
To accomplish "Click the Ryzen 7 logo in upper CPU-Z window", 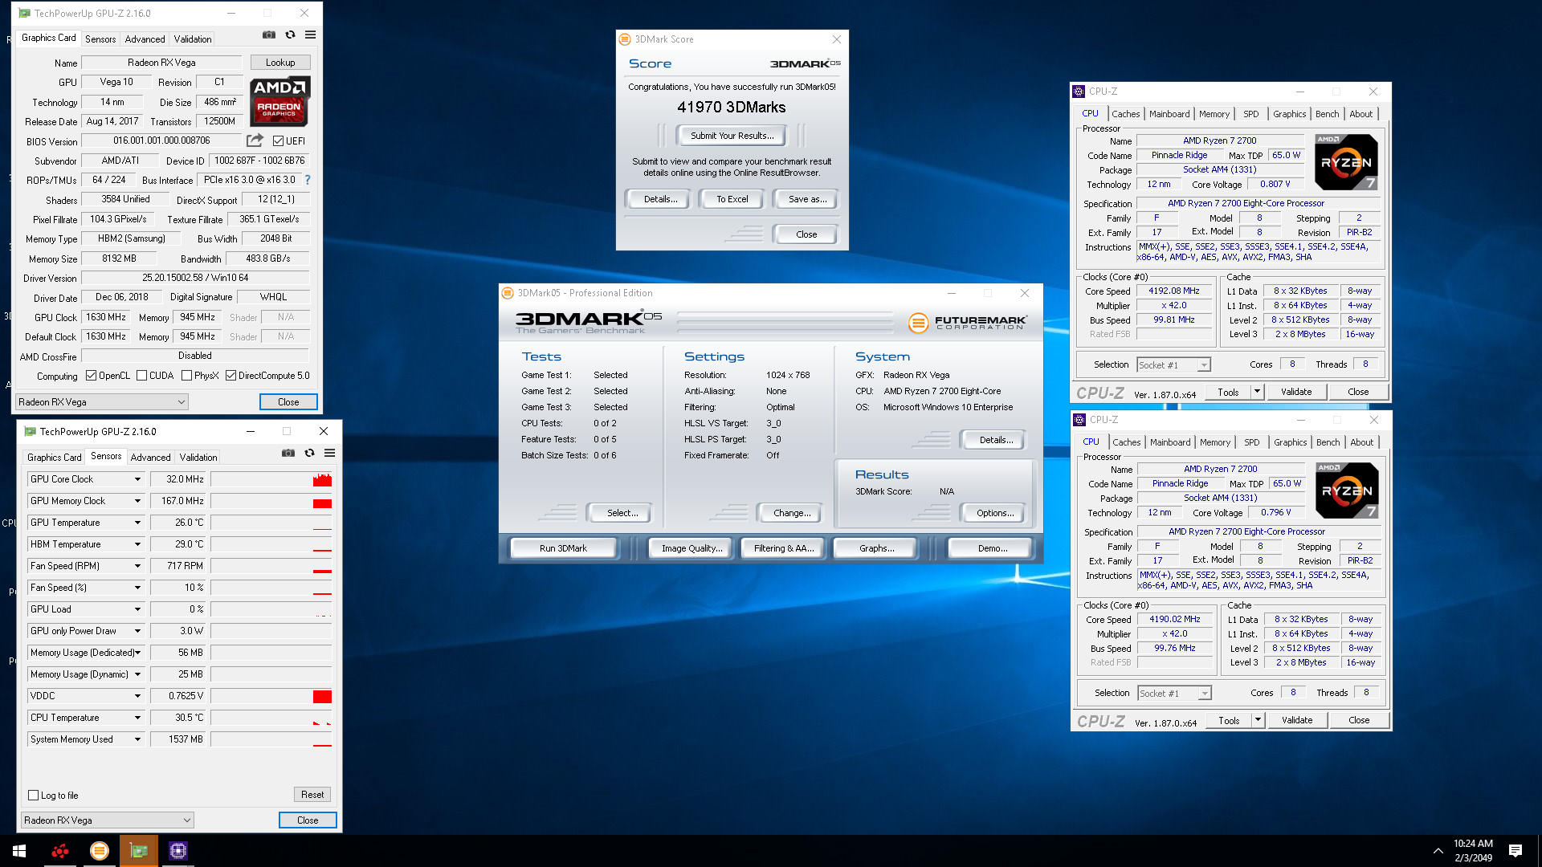I will tap(1347, 162).
